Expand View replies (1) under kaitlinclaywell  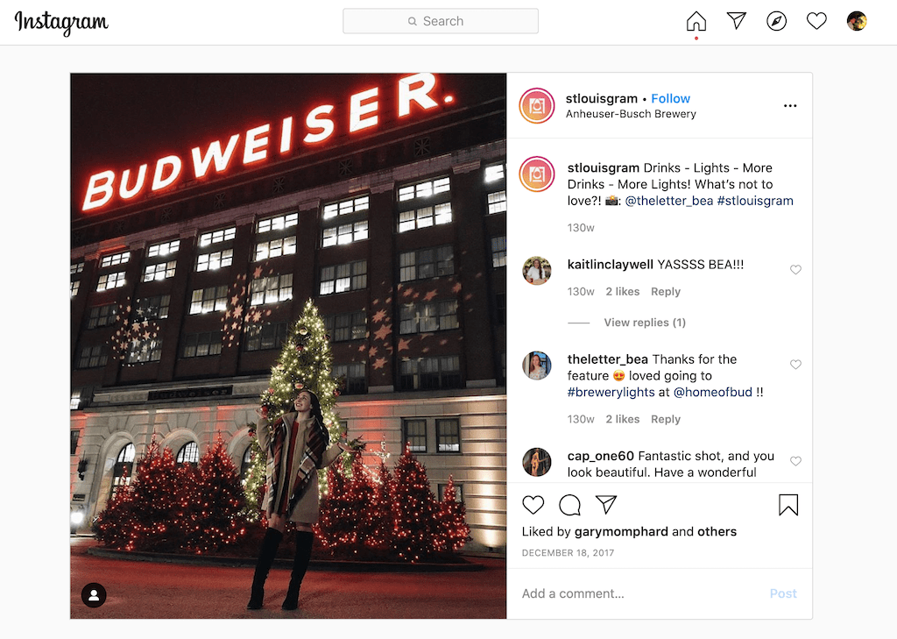(x=645, y=323)
